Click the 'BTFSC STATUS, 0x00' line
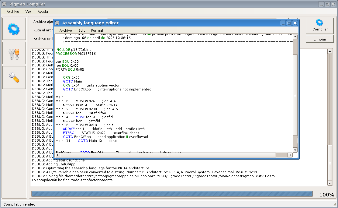The width and height of the screenshot is (338, 208). coord(101,133)
